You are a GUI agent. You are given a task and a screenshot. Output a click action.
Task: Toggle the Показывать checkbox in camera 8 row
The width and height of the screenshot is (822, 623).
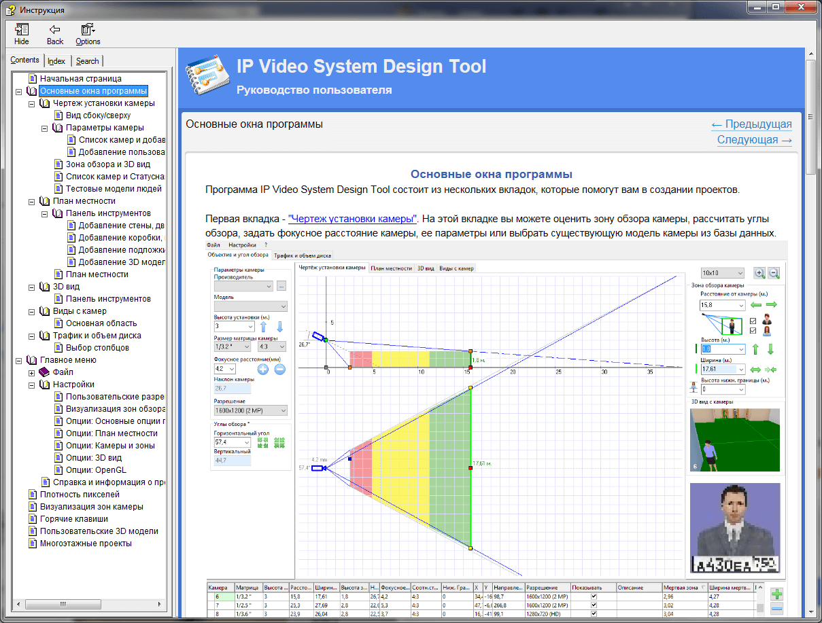593,613
